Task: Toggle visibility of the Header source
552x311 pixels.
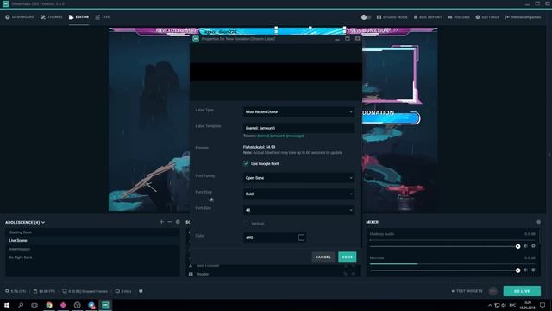Action: (354, 274)
